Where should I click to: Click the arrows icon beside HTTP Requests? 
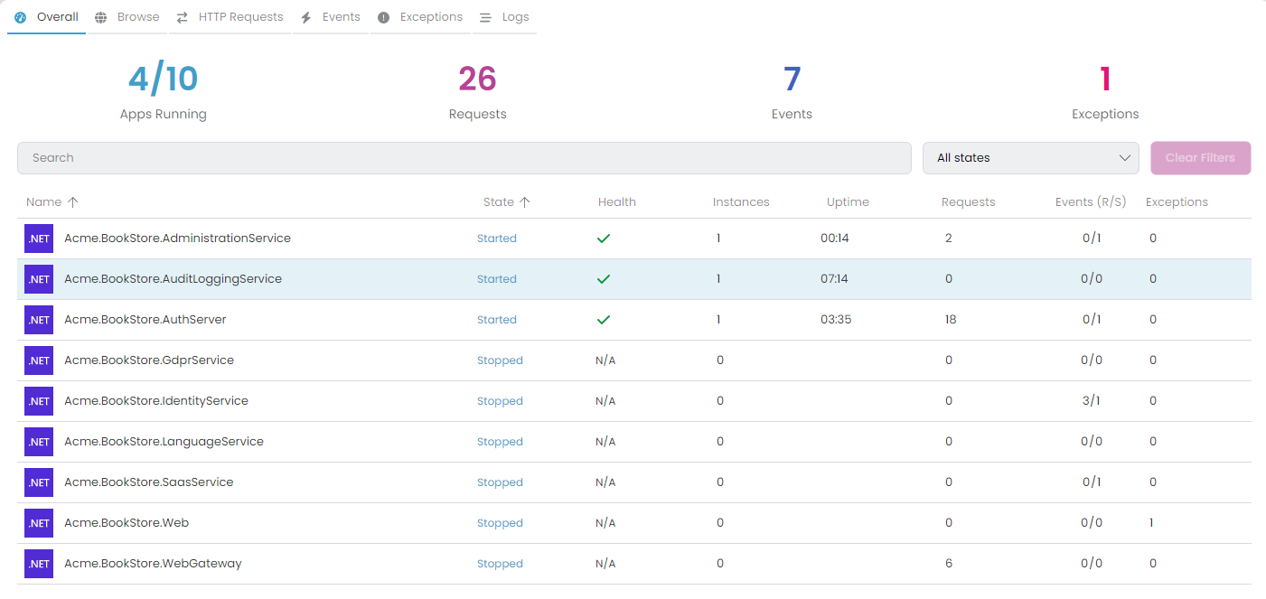[x=183, y=17]
